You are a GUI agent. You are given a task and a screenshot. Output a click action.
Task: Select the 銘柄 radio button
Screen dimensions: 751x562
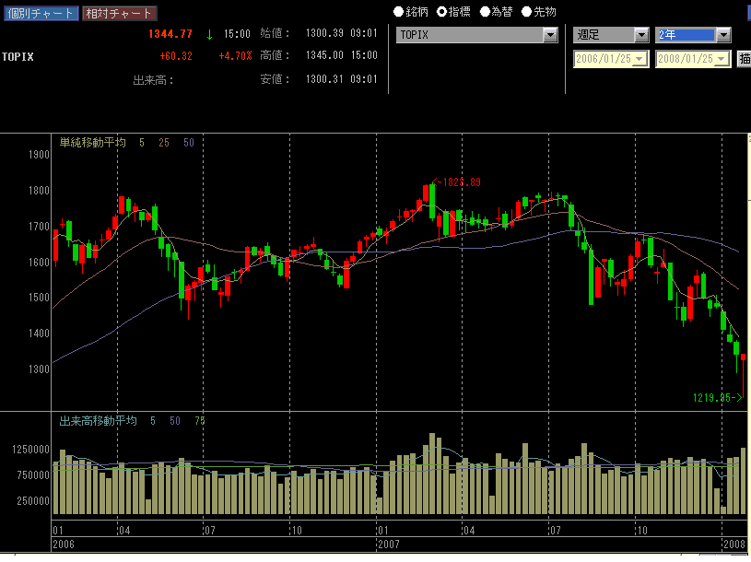coord(398,12)
